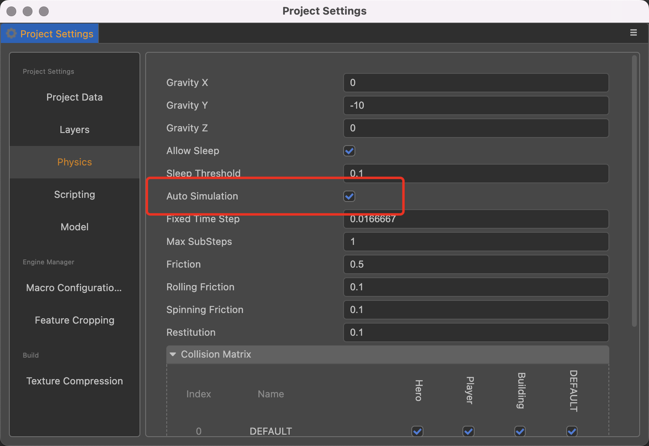Select Texture Compression in the sidebar
649x446 pixels.
click(x=75, y=381)
